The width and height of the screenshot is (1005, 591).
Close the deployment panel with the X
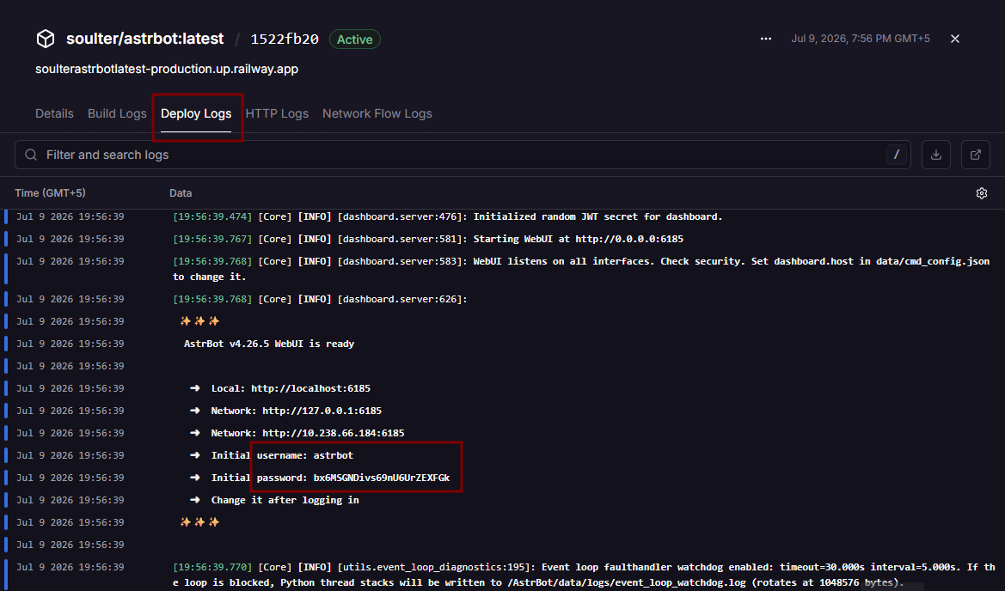pyautogui.click(x=955, y=39)
